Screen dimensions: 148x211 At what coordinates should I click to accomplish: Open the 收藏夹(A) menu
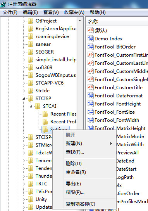(74, 12)
